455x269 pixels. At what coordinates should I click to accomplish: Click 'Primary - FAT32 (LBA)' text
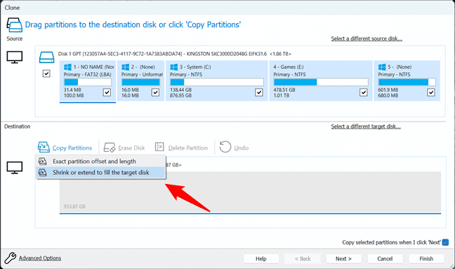(x=87, y=74)
